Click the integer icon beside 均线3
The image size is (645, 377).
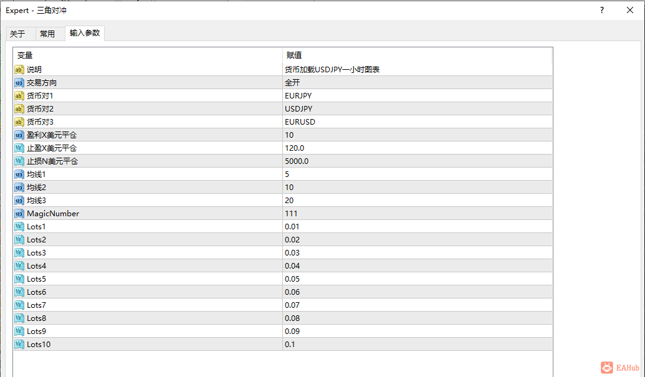pos(19,200)
